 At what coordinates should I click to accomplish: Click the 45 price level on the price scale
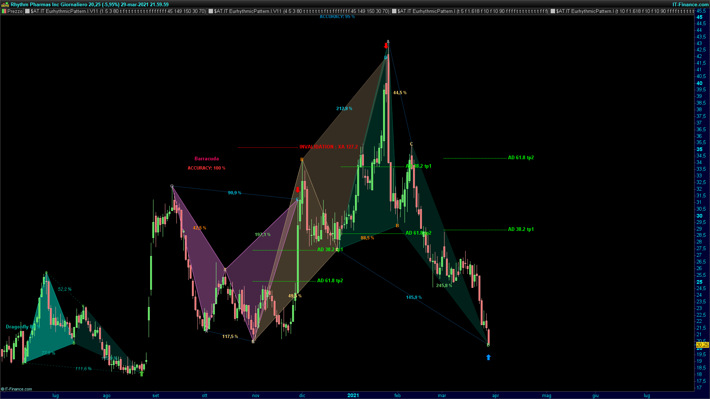(x=699, y=17)
